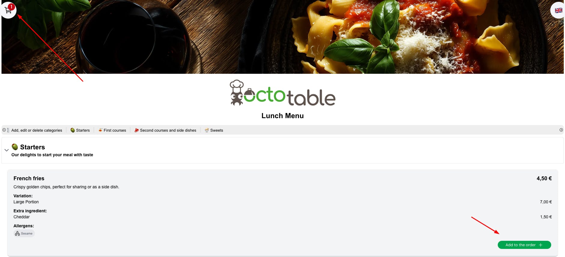Click the left scroll arrow in category bar
The width and height of the screenshot is (565, 257).
[4, 130]
